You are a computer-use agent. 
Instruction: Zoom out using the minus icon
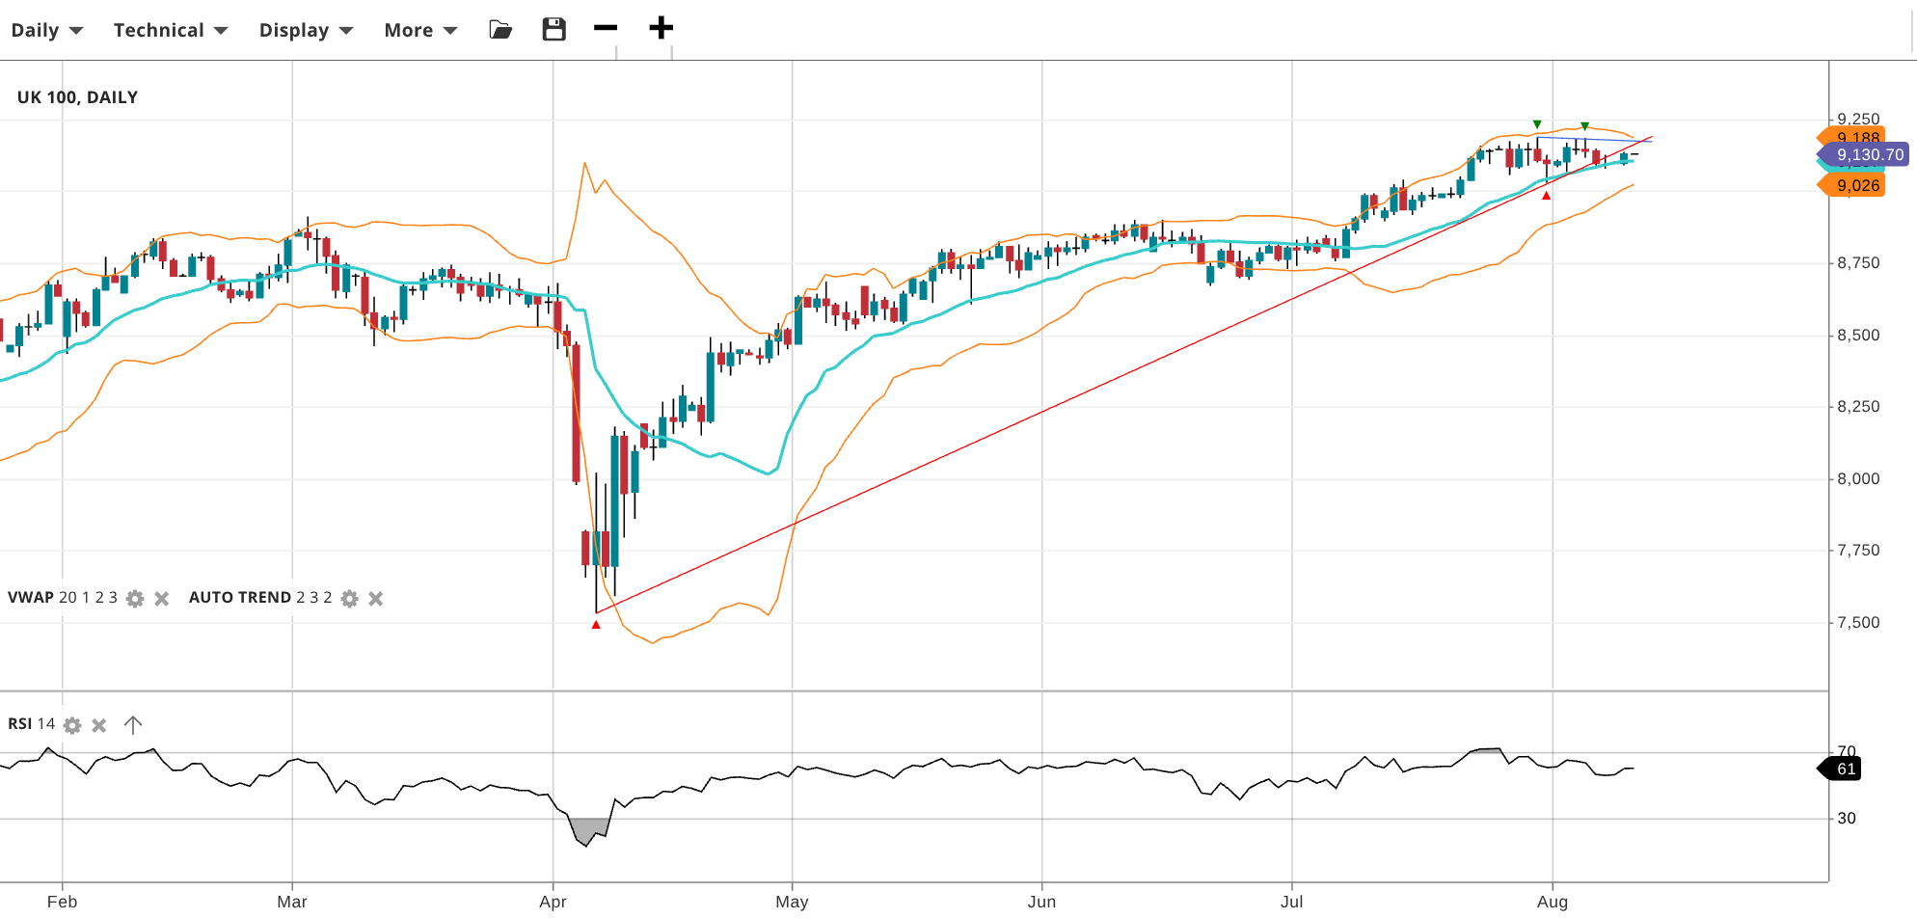[606, 28]
